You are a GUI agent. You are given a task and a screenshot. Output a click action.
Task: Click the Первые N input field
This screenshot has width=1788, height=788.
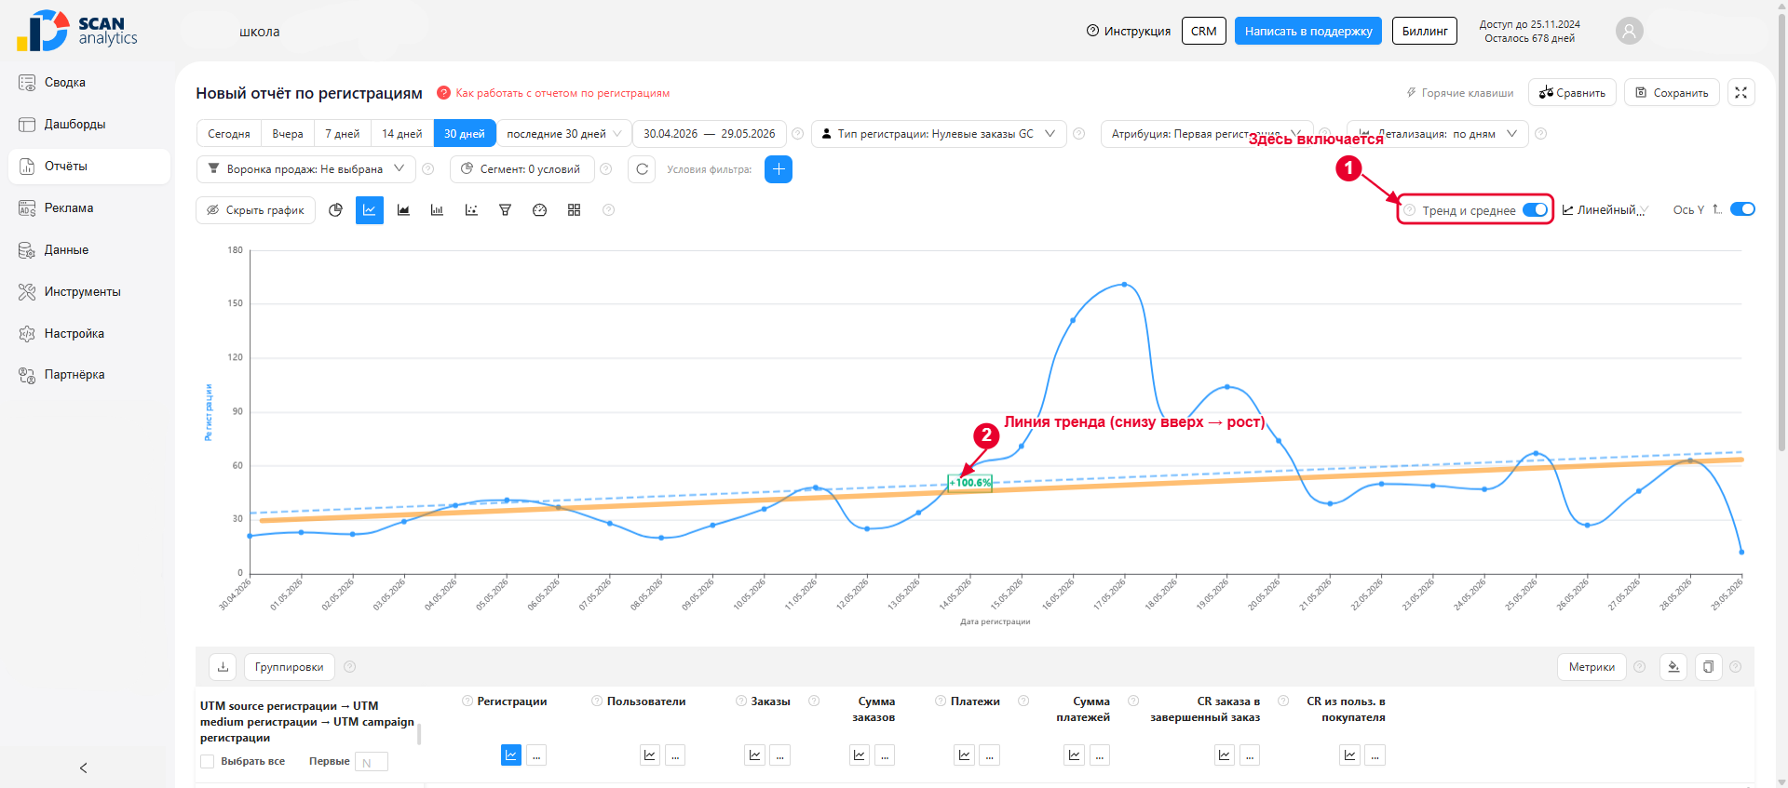tap(372, 762)
